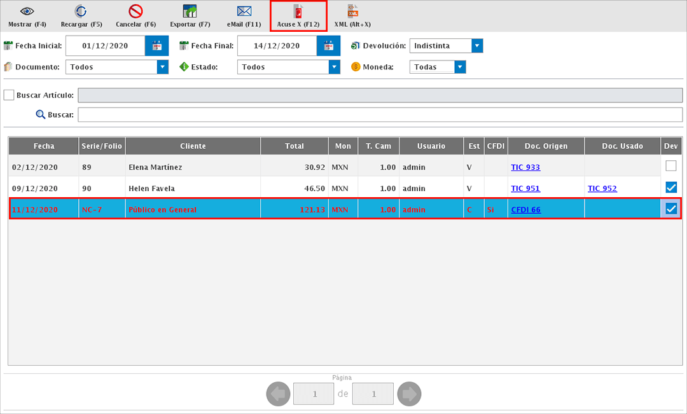Expand the Devolución dropdown

477,46
